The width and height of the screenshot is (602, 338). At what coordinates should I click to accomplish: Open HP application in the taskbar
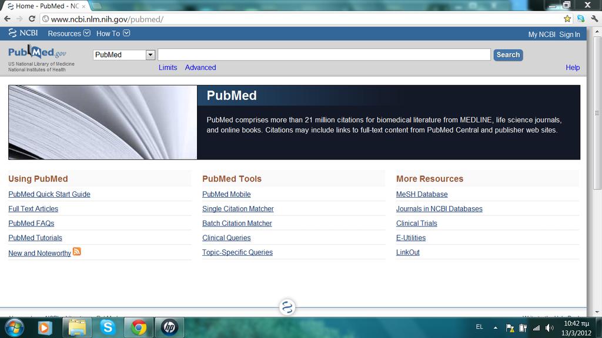pyautogui.click(x=169, y=327)
